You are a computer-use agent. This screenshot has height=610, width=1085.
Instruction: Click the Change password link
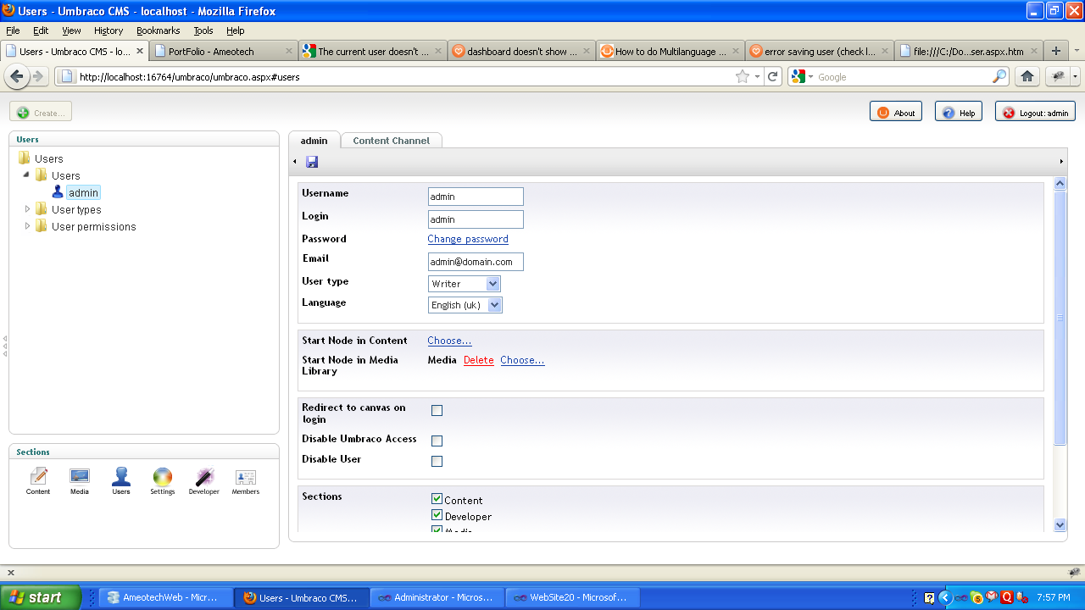[468, 239]
